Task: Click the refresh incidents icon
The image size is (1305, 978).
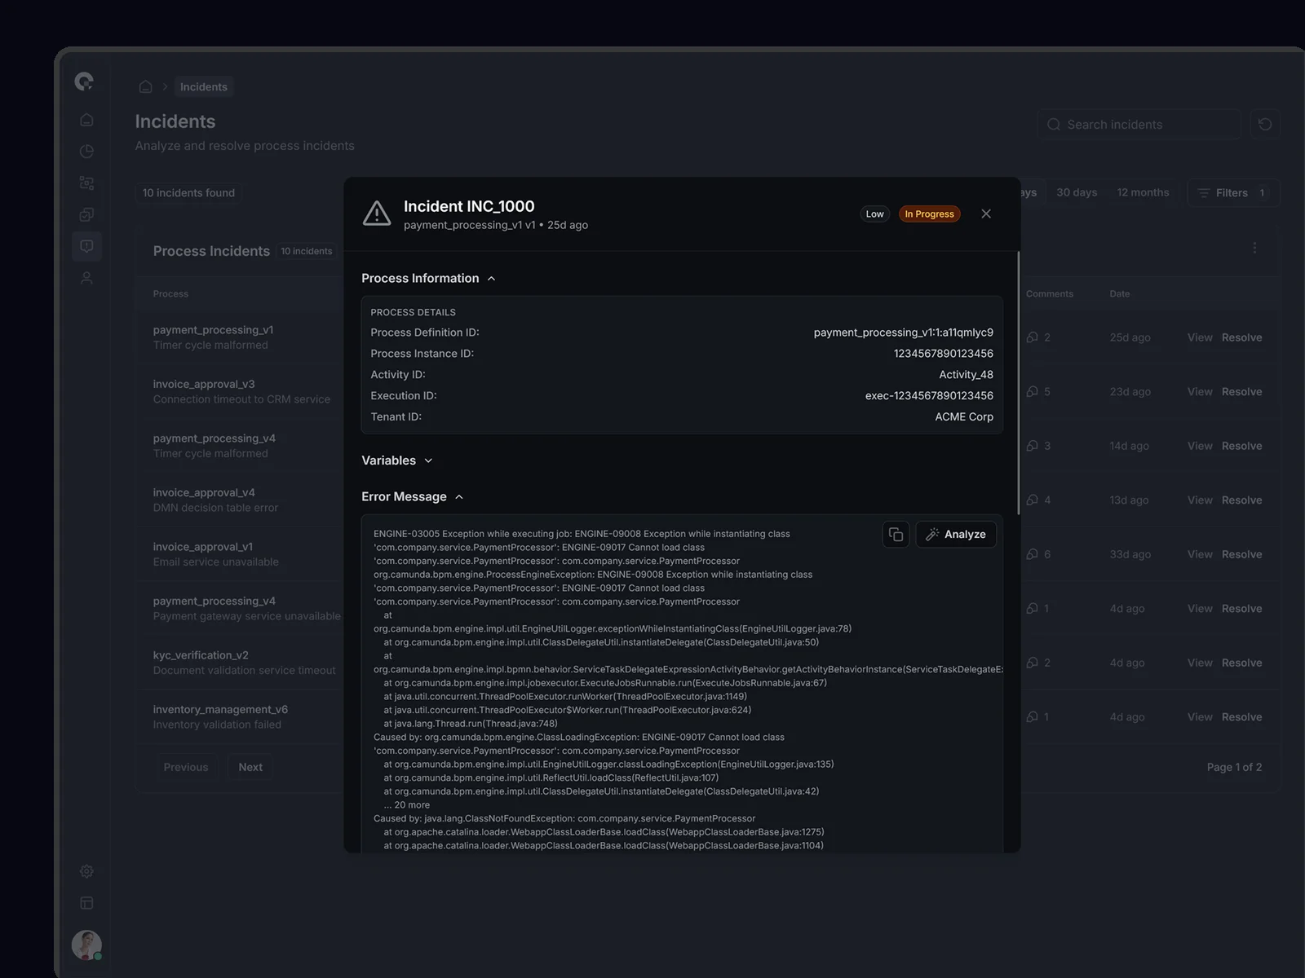Action: [1265, 125]
